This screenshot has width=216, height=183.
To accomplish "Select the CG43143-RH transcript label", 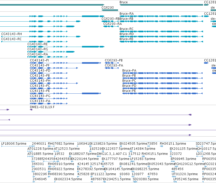I will [x=12, y=34].
